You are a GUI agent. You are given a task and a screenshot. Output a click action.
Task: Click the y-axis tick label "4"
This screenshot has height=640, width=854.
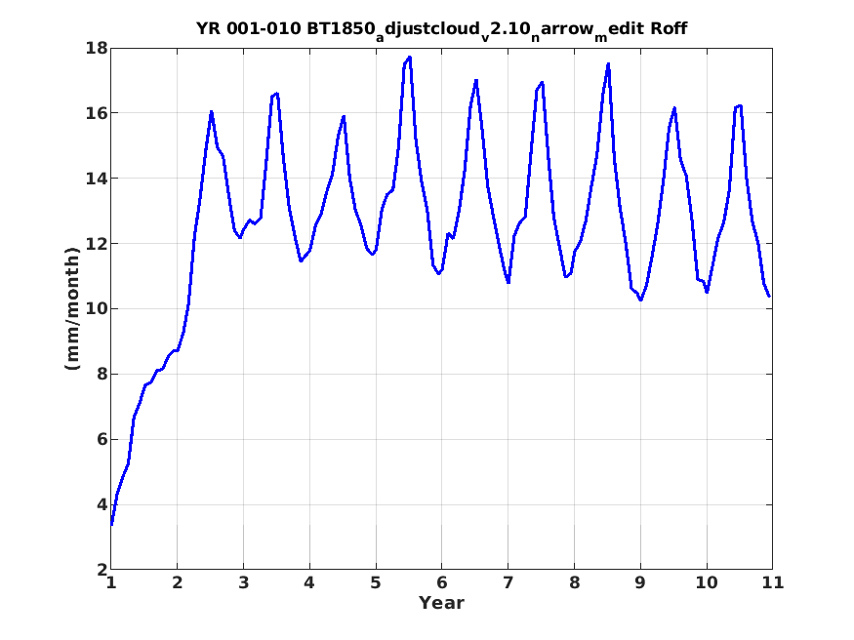click(102, 504)
